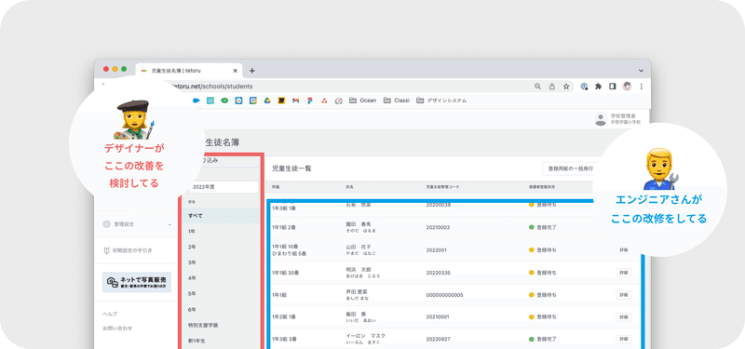The width and height of the screenshot is (745, 349).
Task: Open the 2022年度 year dropdown
Action: (223, 187)
